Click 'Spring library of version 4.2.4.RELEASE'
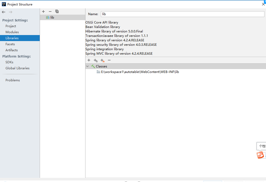 click(115, 40)
